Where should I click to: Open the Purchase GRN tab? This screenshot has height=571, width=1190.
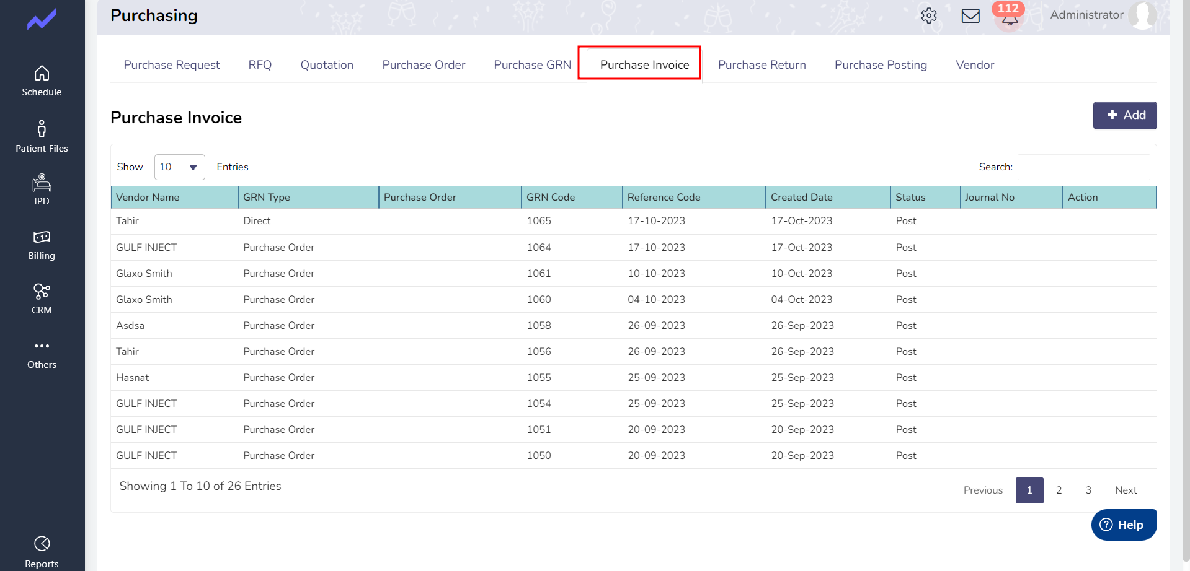point(532,65)
